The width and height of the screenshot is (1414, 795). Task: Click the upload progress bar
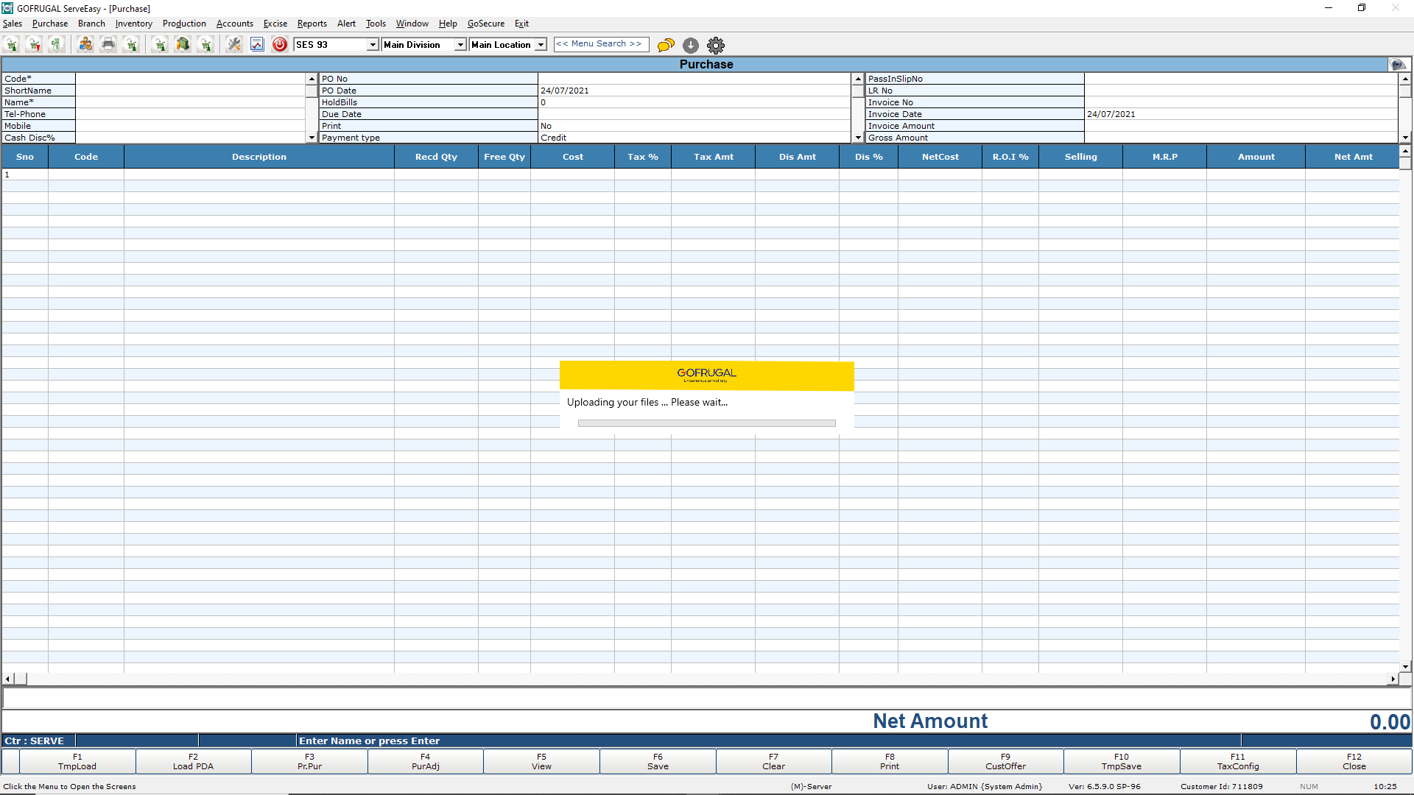coord(706,423)
